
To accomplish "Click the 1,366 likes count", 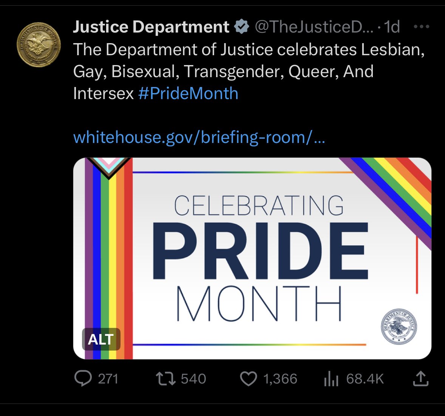I will [x=280, y=379].
